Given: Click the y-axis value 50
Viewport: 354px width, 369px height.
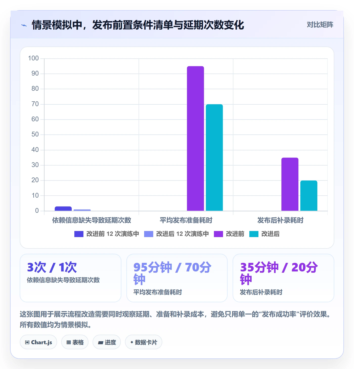Looking at the screenshot, I should tap(35, 134).
